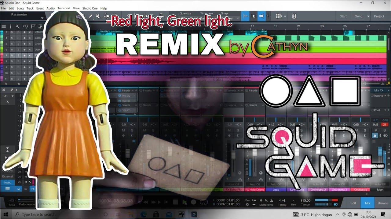Show External devices in the mixer

pyautogui.click(x=7, y=176)
